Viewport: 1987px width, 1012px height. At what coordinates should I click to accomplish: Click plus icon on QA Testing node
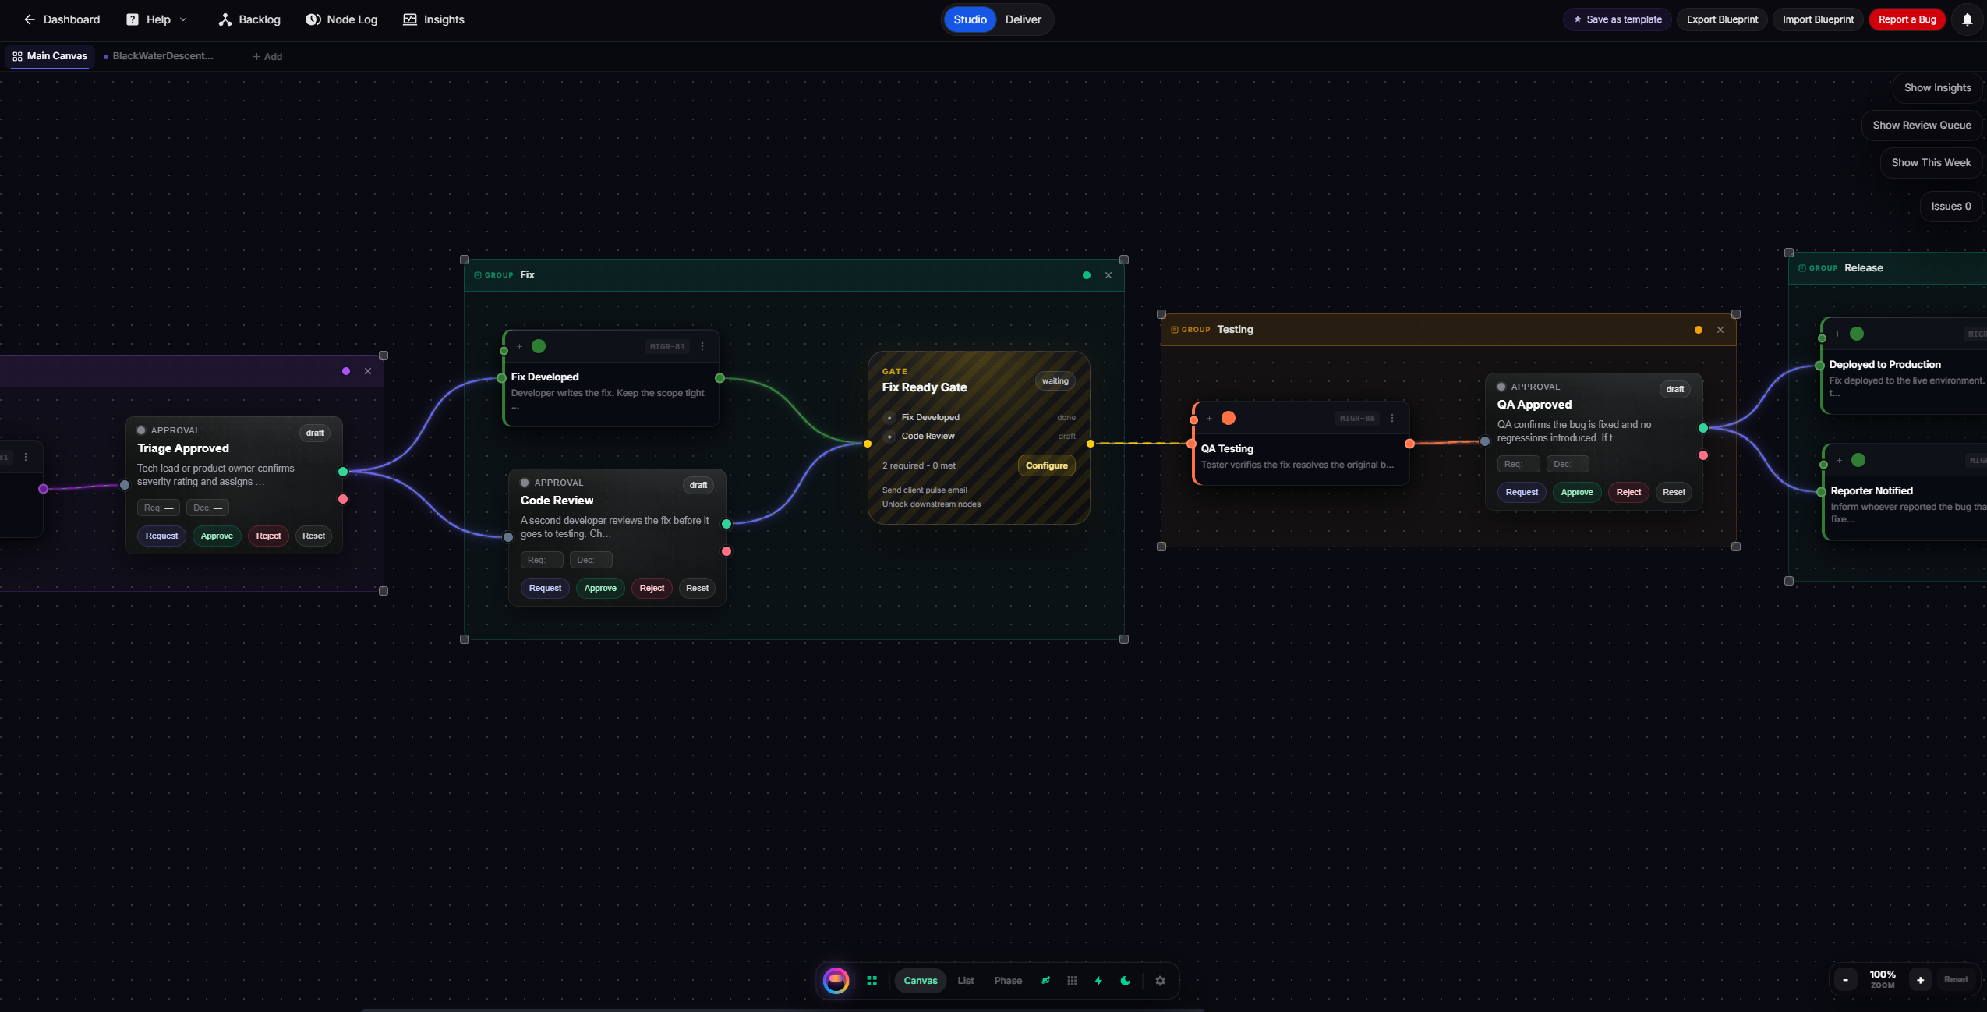pos(1209,418)
